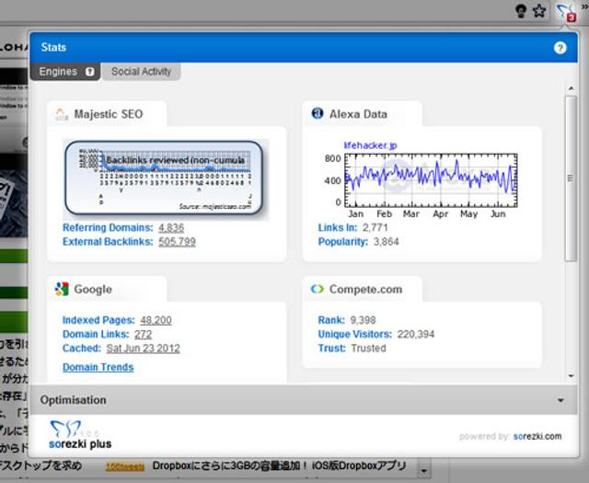Visit sorezki.com powered-by link
This screenshot has height=483, width=589.
(x=537, y=436)
